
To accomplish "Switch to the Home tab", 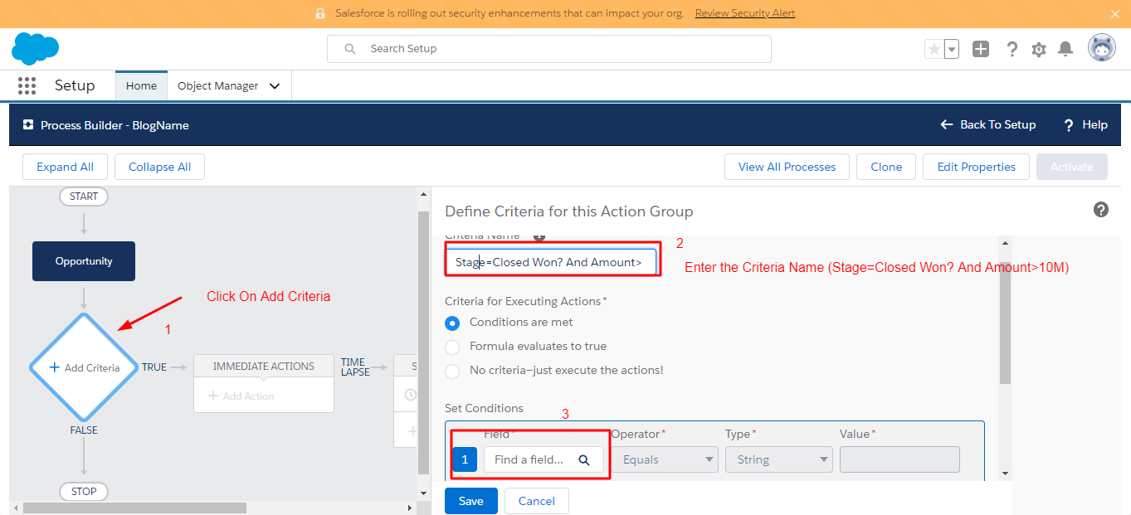I will point(141,85).
